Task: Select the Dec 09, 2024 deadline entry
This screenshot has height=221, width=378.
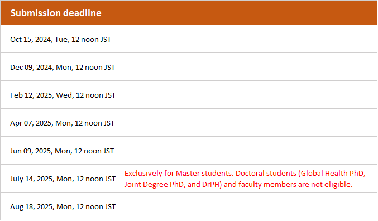Action: (63, 67)
